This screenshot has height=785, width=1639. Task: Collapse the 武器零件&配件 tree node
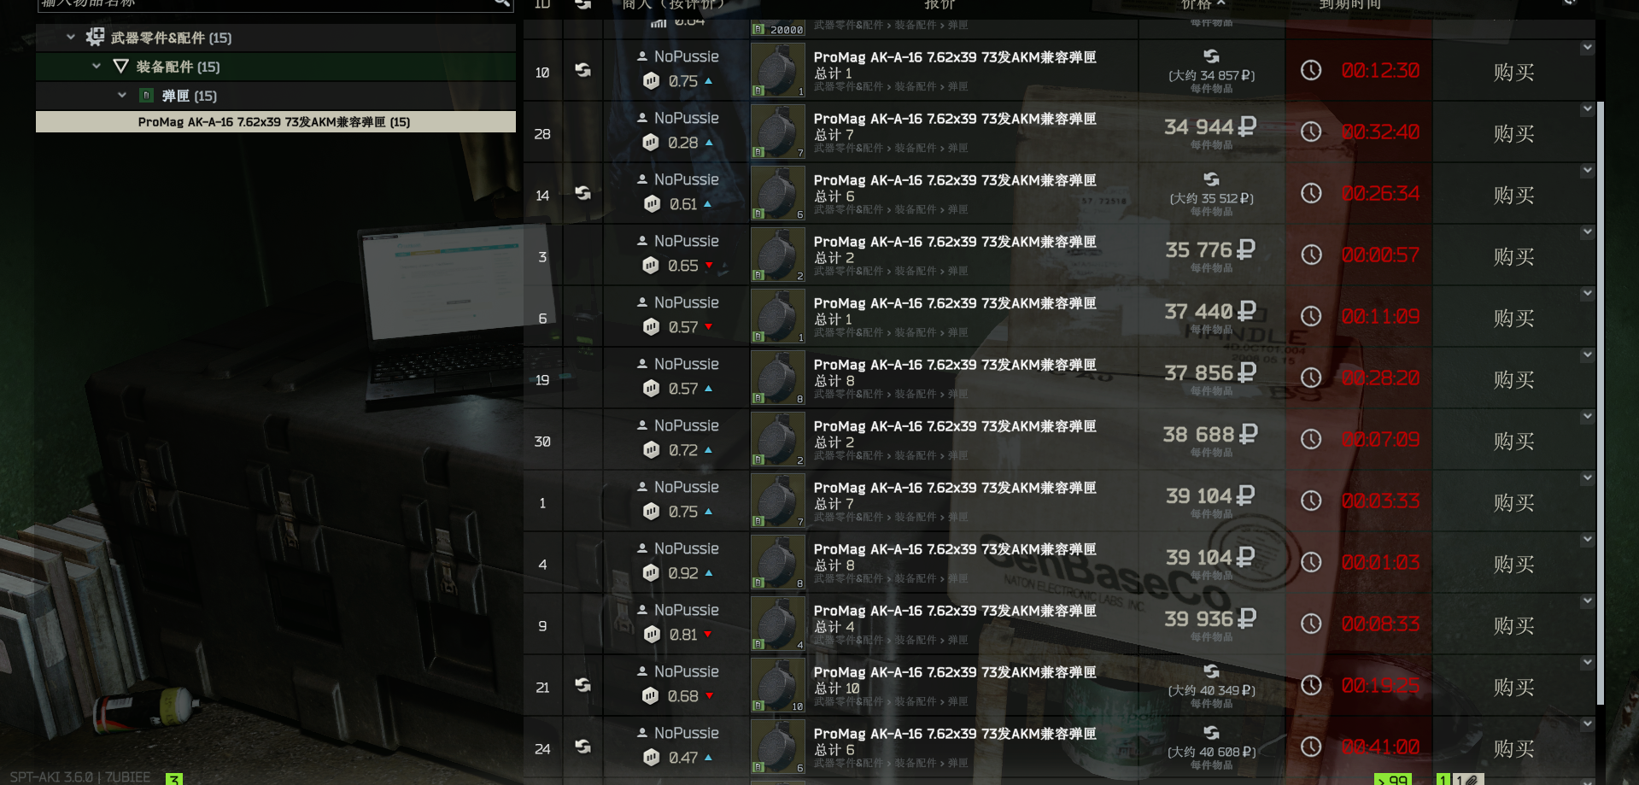(71, 37)
